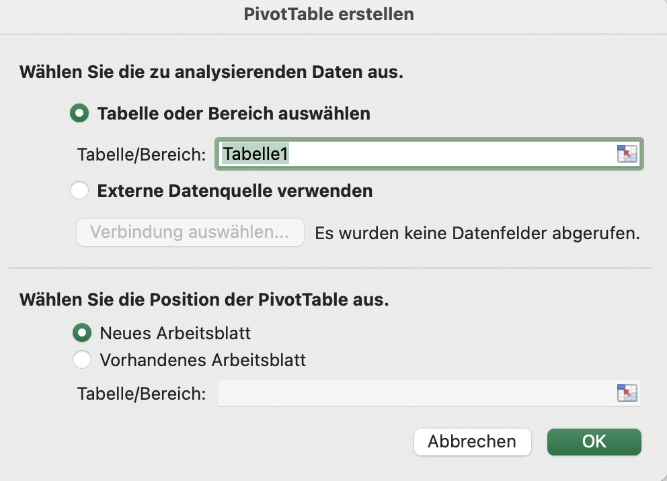667x481 pixels.
Task: Click the 'Tabelle/Bereich:' label under Vorhandenes Arbeitsblatt
Action: pos(141,394)
